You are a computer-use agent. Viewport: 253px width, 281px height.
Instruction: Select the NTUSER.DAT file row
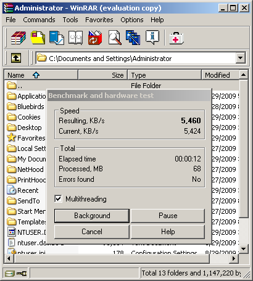click(26, 232)
